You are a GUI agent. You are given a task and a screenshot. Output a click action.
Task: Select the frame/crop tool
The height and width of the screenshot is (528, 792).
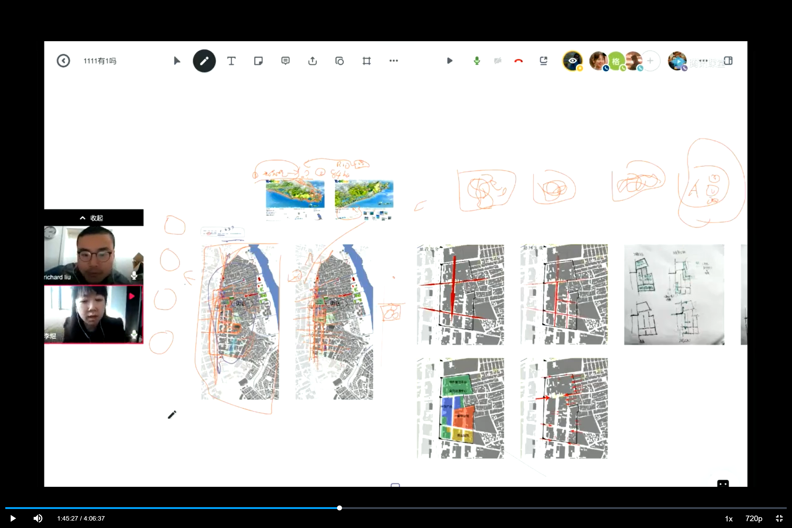[366, 61]
